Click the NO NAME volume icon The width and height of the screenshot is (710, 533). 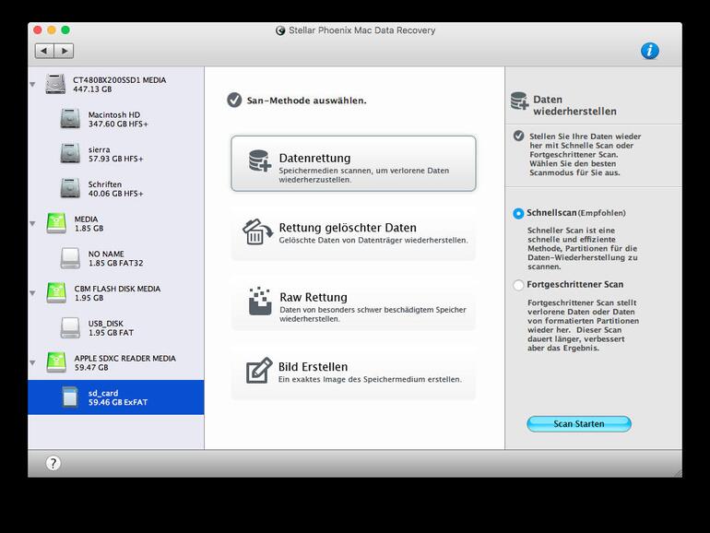click(70, 258)
